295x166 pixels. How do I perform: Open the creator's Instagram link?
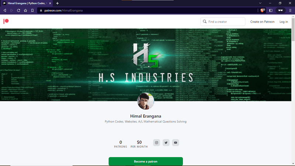pos(156,143)
